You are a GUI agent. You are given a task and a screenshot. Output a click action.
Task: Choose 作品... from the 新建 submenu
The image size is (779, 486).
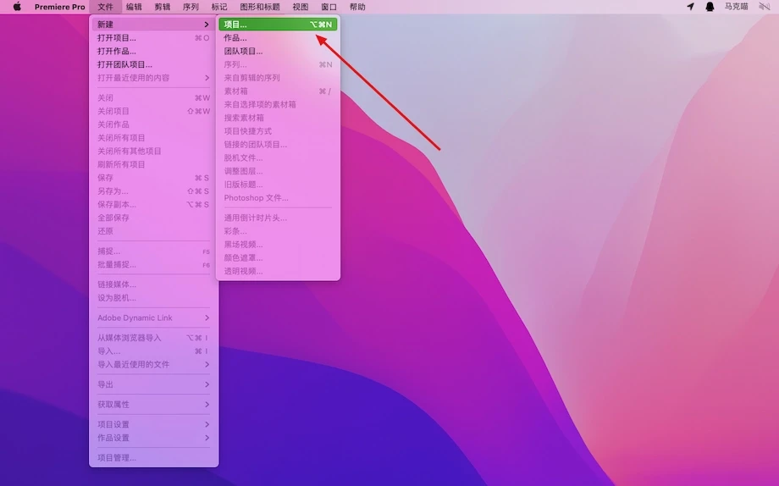click(235, 38)
